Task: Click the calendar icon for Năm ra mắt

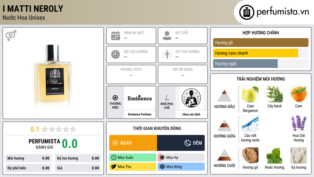Action: point(116,36)
